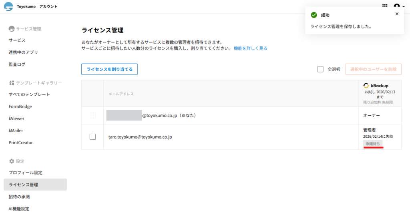
Task: Open 招待の承諾 in the sidebar
Action: tap(19, 197)
